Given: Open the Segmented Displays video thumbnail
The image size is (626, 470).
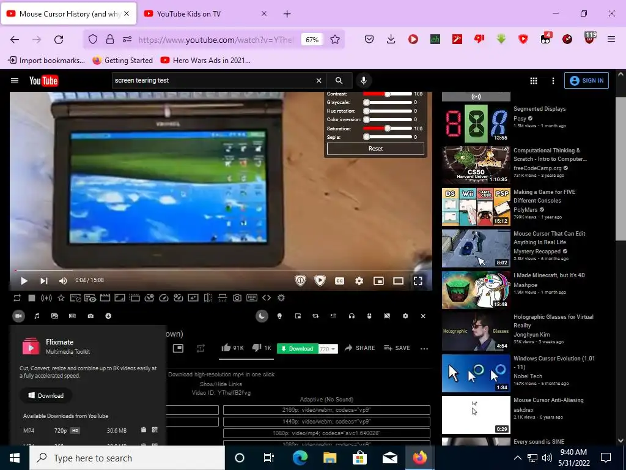Looking at the screenshot, I should coord(476,123).
